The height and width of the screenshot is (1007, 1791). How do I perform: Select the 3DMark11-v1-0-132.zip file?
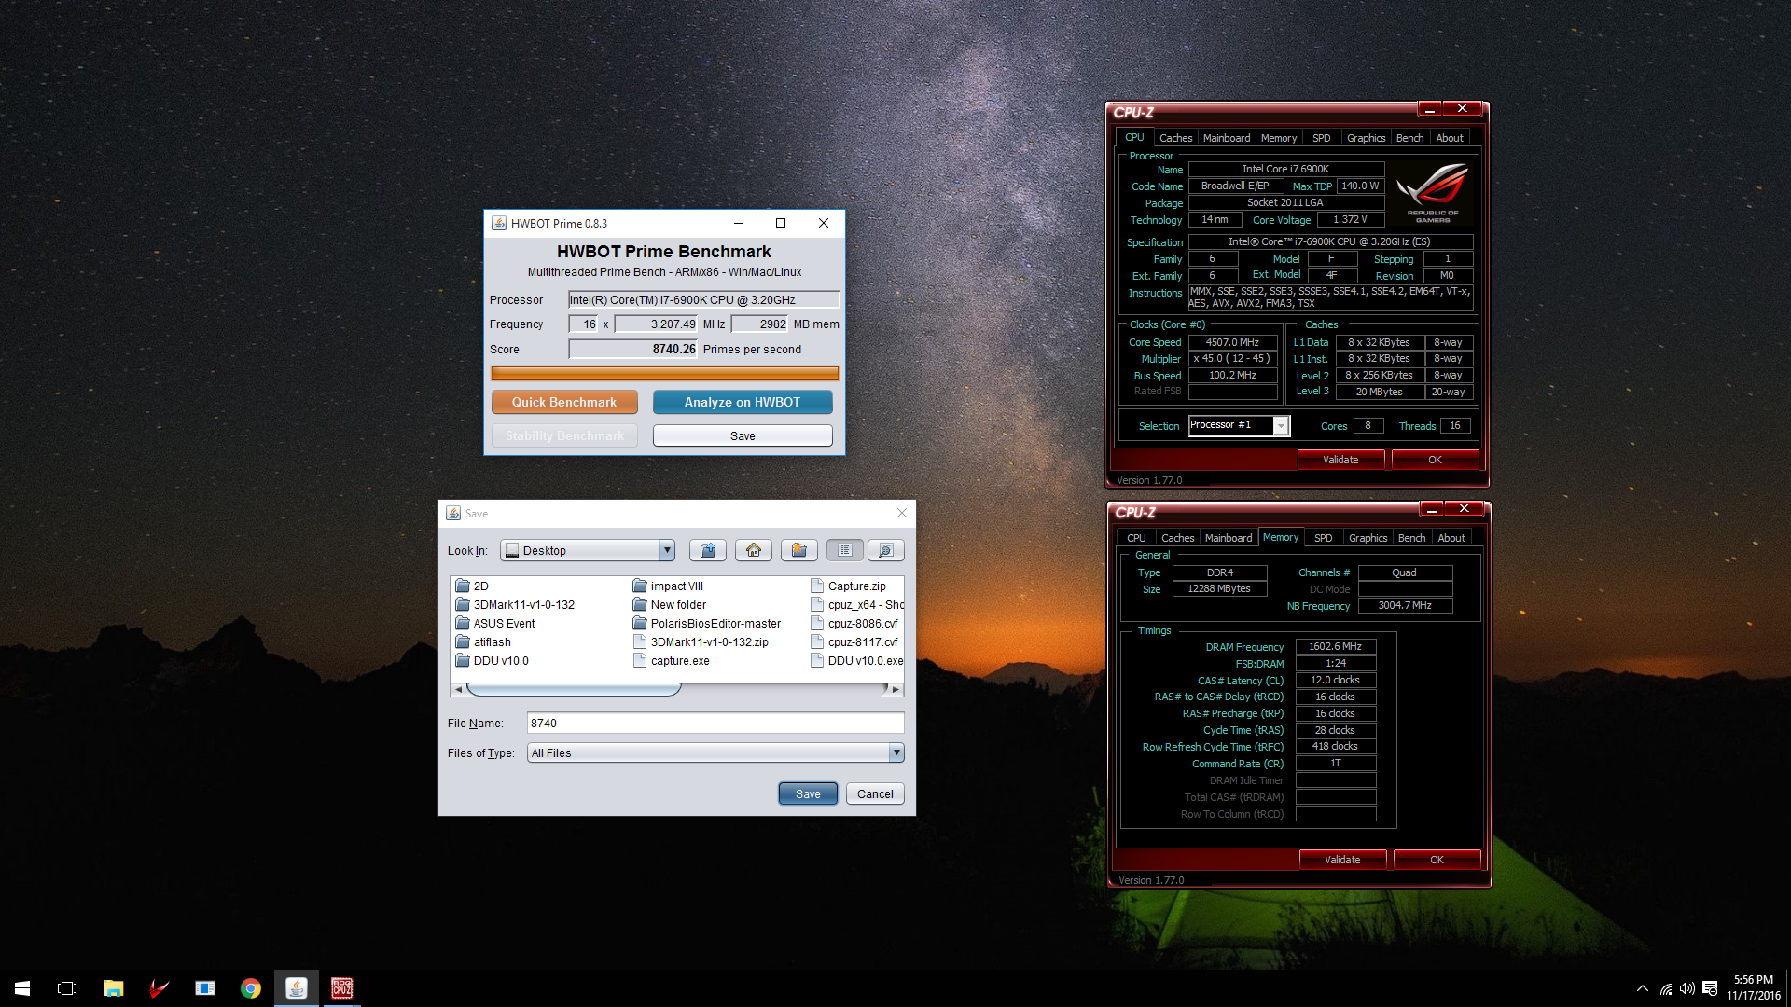(x=701, y=642)
